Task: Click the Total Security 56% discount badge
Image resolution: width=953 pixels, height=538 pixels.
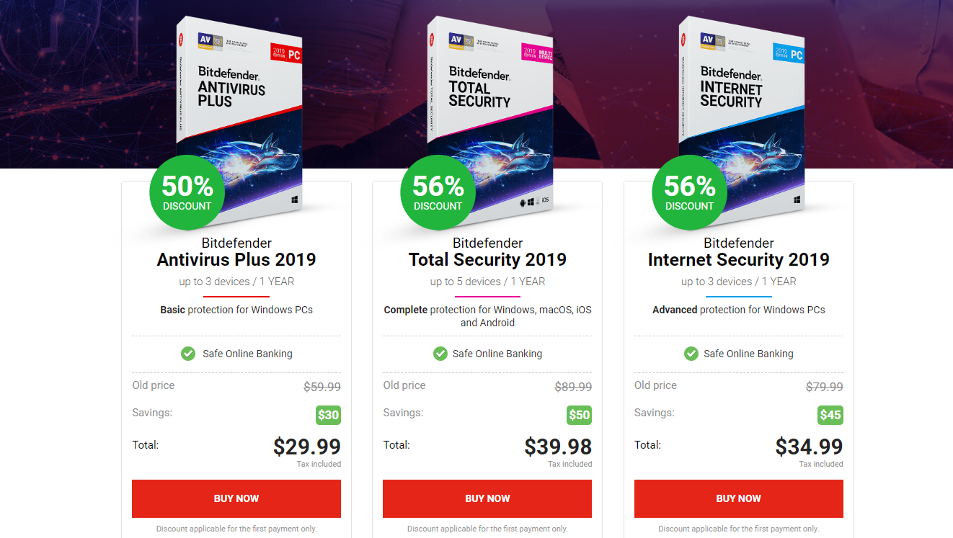Action: tap(438, 192)
